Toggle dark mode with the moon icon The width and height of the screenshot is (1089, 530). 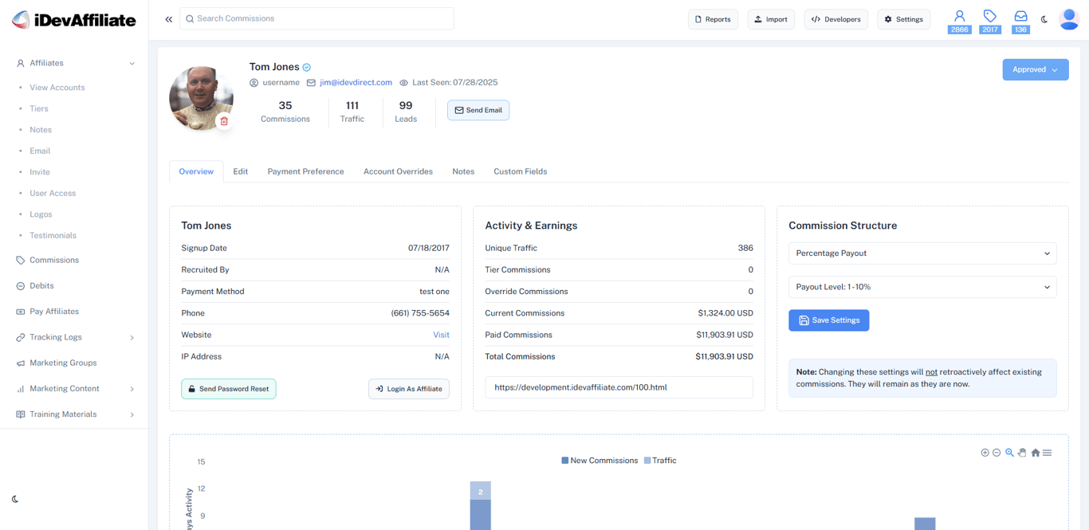coord(1044,20)
